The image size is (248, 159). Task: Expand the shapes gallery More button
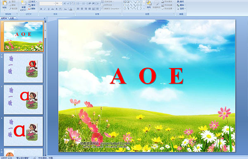[x=144, y=8]
